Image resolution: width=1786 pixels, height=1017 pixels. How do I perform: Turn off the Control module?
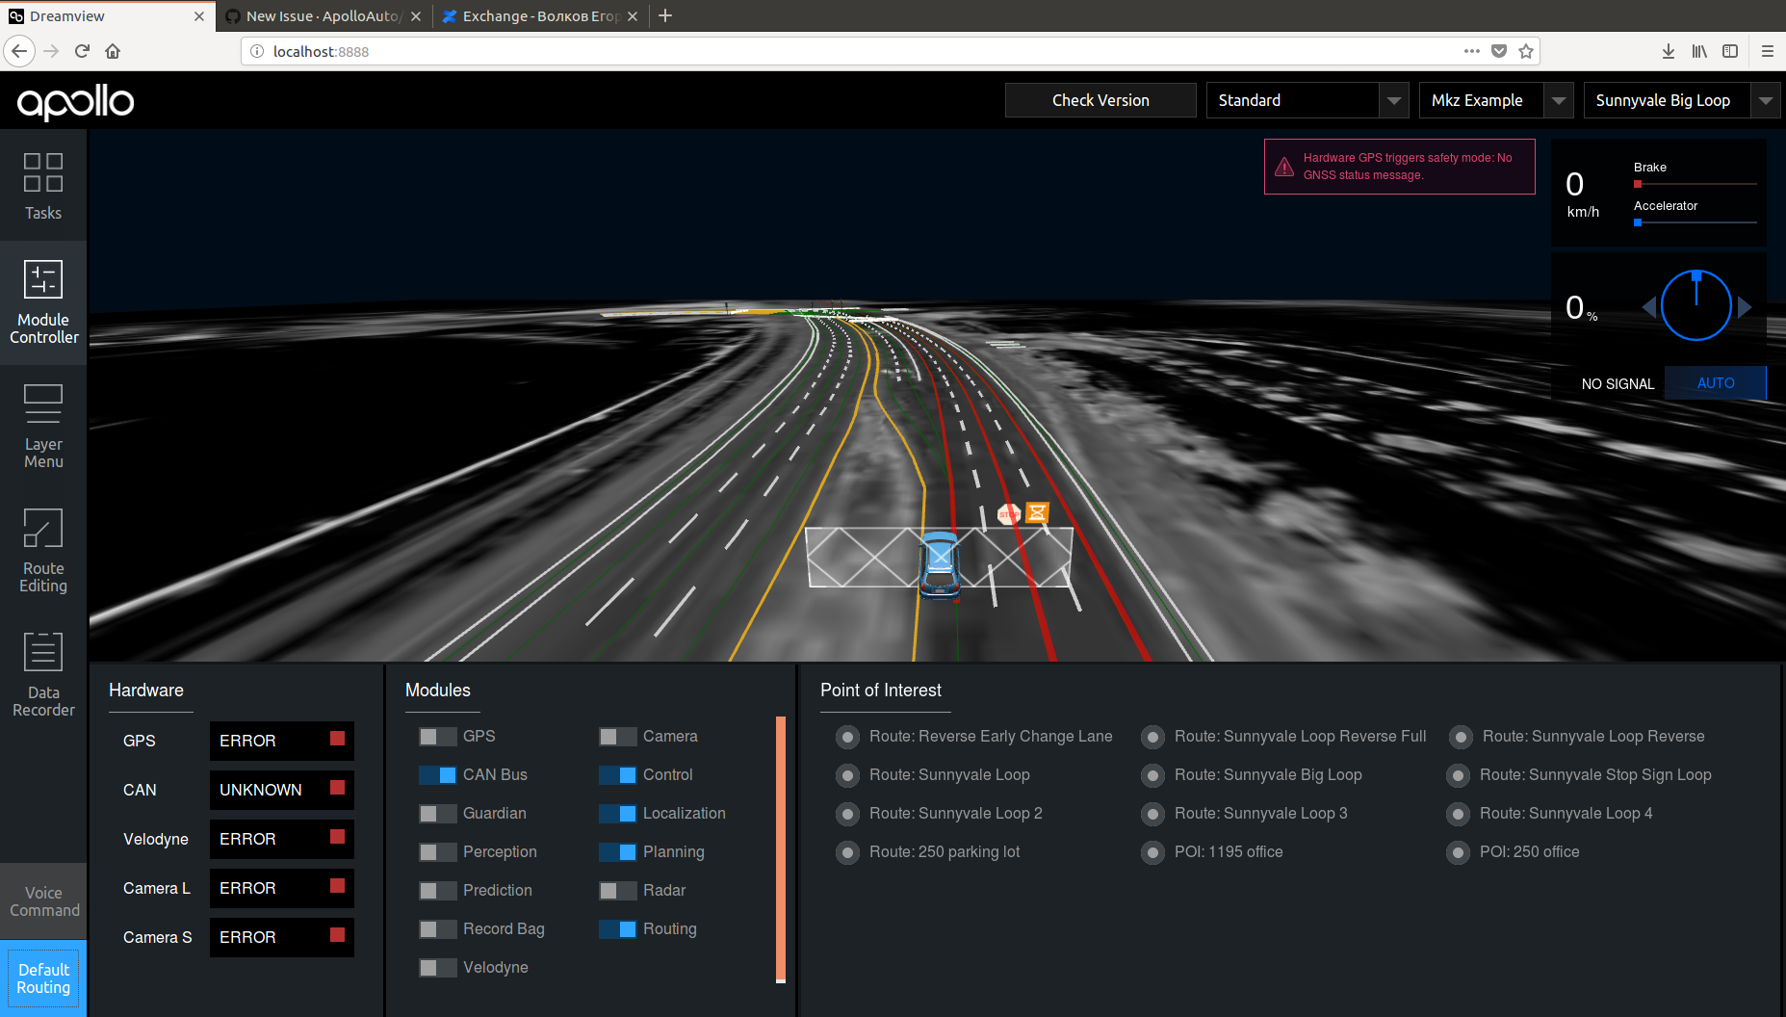tap(617, 775)
